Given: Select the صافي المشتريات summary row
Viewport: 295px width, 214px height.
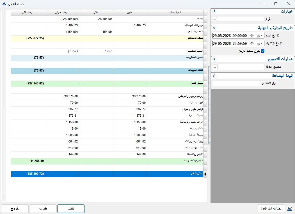Looking at the screenshot, I should (107, 57).
